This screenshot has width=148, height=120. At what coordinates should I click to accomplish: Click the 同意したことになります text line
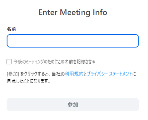point(28,81)
